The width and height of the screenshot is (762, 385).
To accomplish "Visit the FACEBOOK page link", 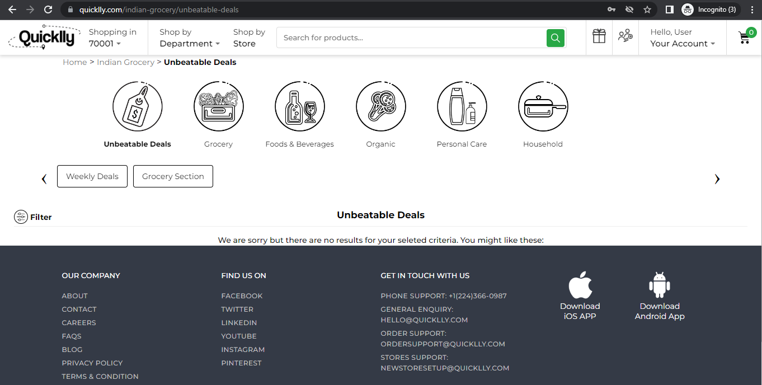I will click(x=242, y=296).
